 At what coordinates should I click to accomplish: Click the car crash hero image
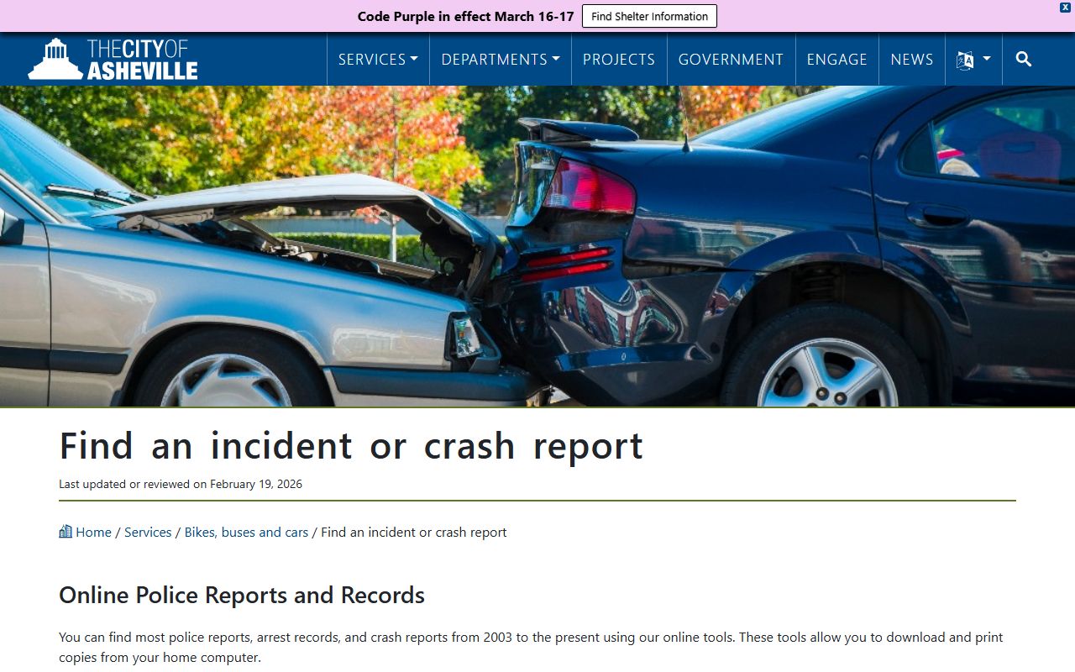click(x=537, y=246)
